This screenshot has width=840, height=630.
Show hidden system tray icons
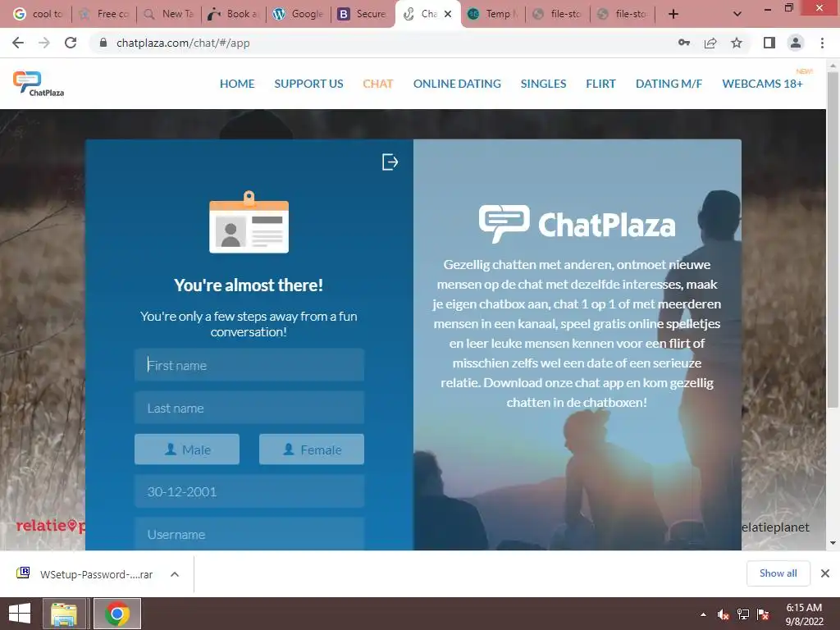[703, 614]
